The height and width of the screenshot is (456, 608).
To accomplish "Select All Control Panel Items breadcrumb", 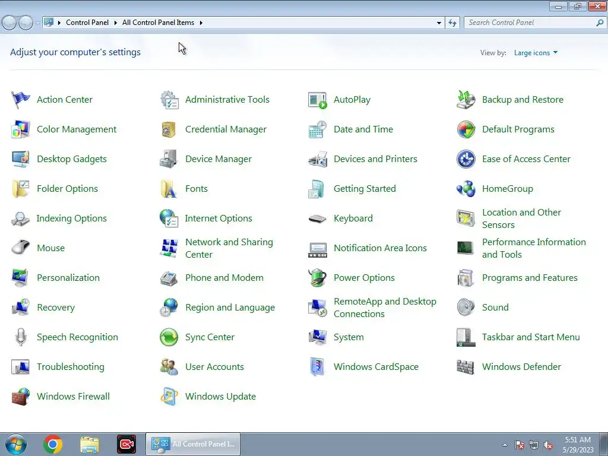I will [x=158, y=23].
